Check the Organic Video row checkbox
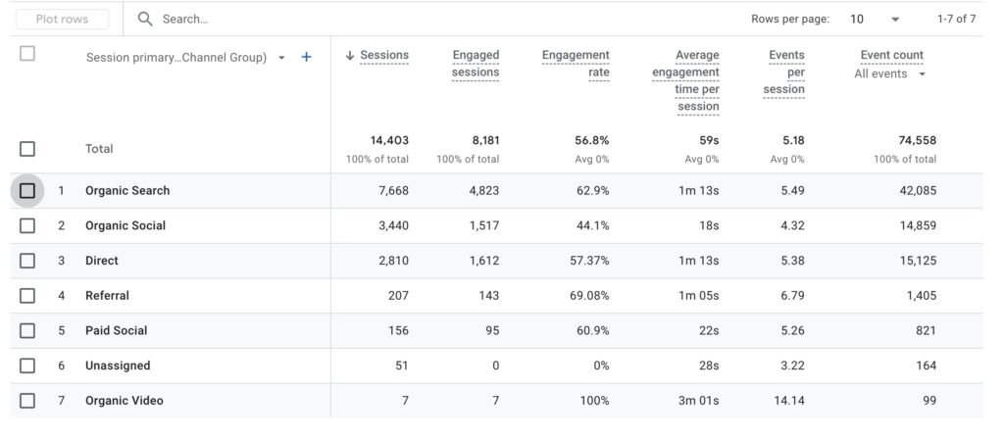Screen dimensions: 1004x440 (26, 401)
